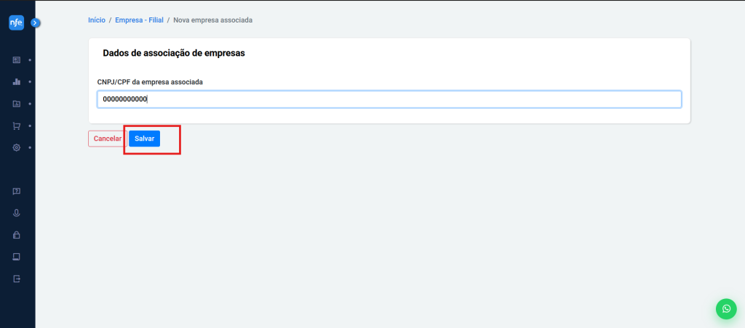
Task: Expand submenu dot beside shopping cart icon
Action: click(x=30, y=126)
